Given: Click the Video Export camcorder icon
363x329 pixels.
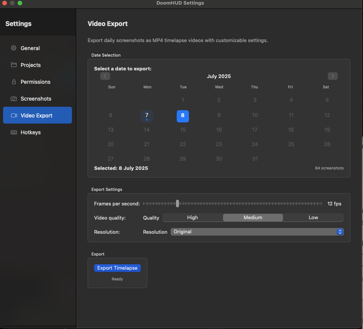Looking at the screenshot, I should click(14, 115).
